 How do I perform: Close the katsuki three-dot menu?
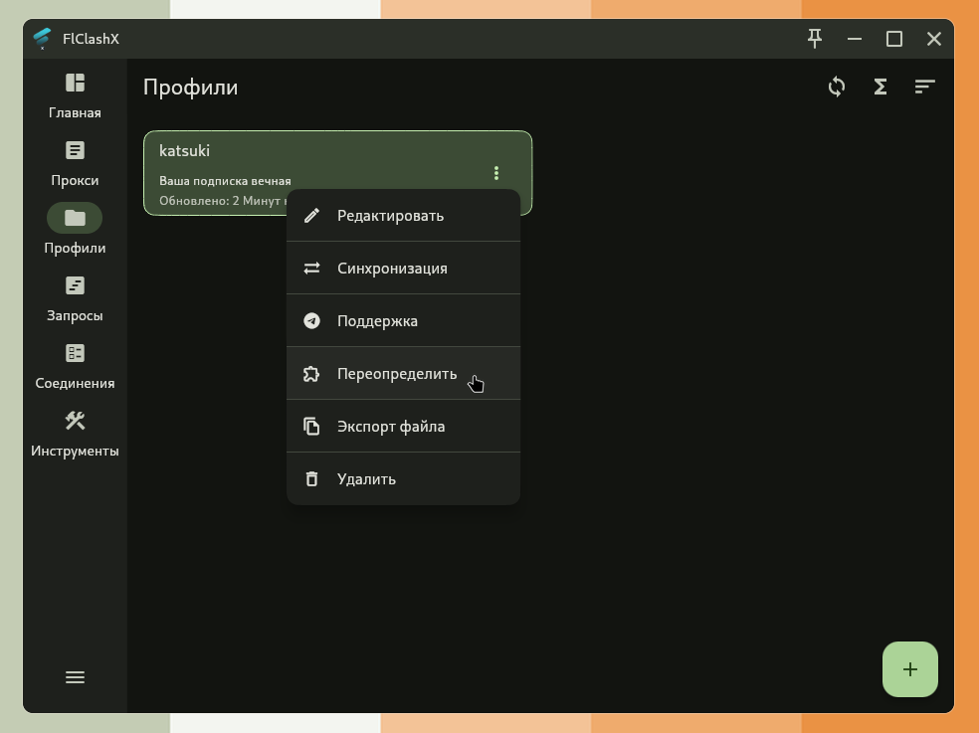(496, 173)
